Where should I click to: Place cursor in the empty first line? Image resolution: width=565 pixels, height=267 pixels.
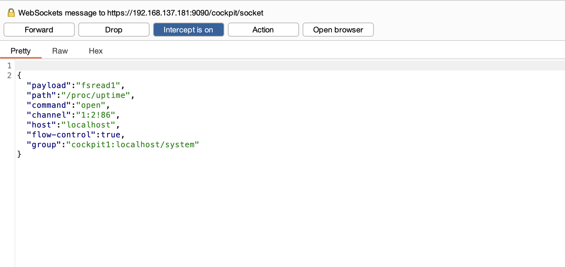coord(290,66)
